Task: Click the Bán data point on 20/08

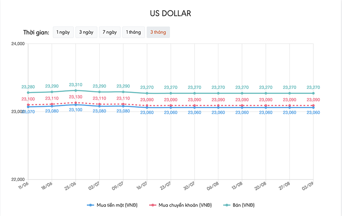Action: [266, 93]
